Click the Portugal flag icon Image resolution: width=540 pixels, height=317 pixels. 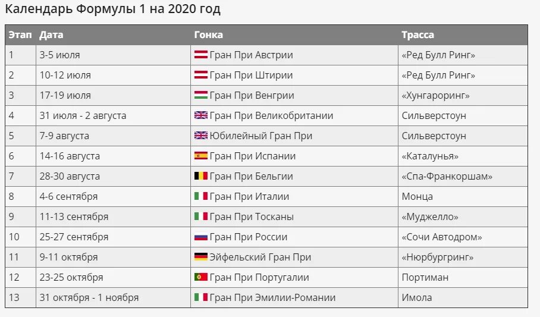coord(201,277)
